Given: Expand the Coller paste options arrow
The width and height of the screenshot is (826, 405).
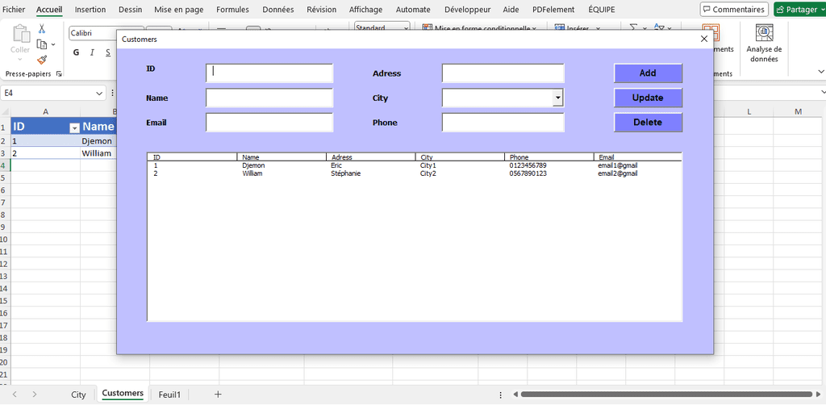Looking at the screenshot, I should coord(20,61).
